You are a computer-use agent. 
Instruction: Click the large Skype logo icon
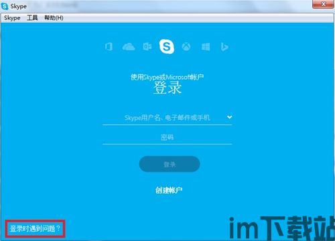click(167, 46)
